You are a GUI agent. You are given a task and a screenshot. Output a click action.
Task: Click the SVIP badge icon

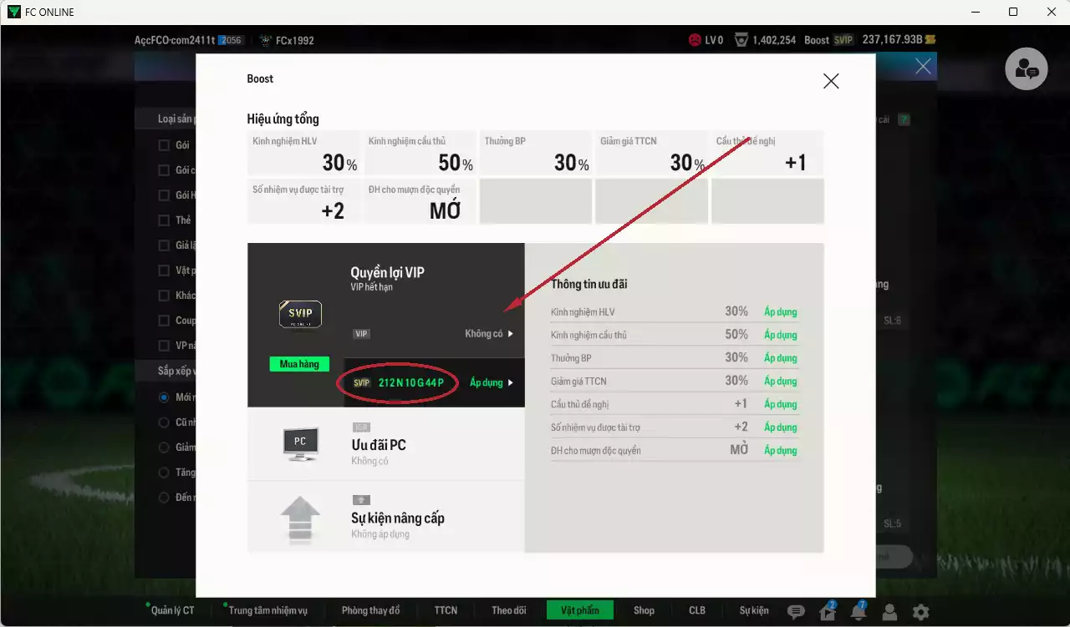300,315
